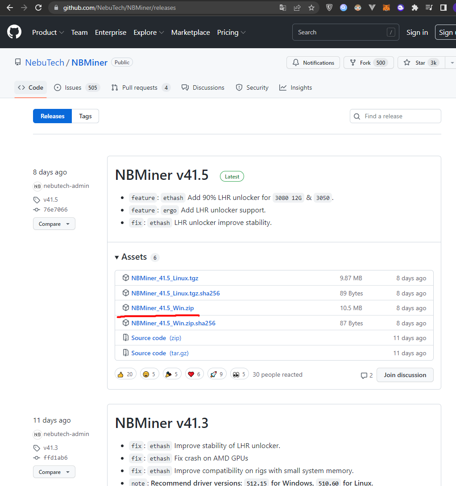The width and height of the screenshot is (456, 486).
Task: Download Source code (tar.gz)
Action: (160, 353)
